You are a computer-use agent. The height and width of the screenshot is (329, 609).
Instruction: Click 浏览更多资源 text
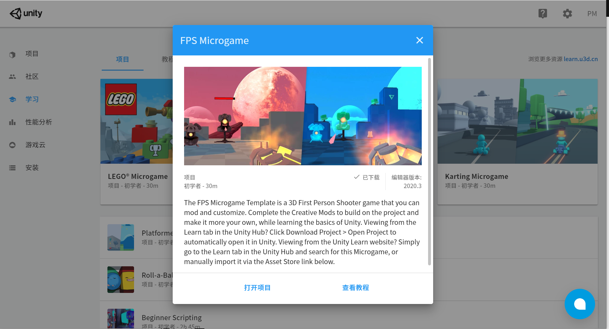(545, 59)
